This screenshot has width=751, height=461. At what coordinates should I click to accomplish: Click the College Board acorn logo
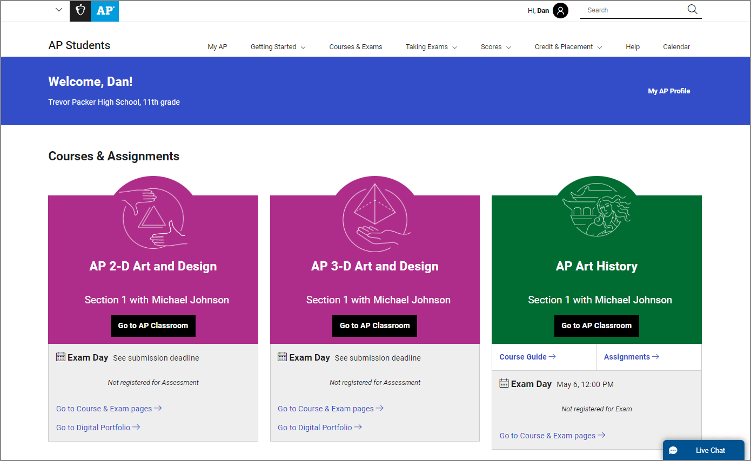(x=81, y=10)
